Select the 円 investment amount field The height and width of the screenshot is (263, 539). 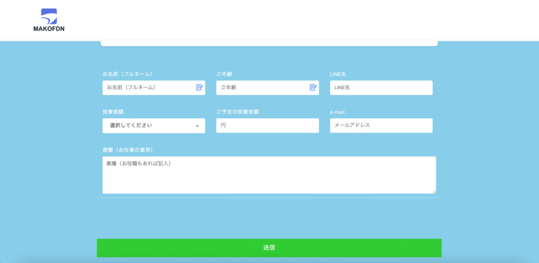coord(267,126)
